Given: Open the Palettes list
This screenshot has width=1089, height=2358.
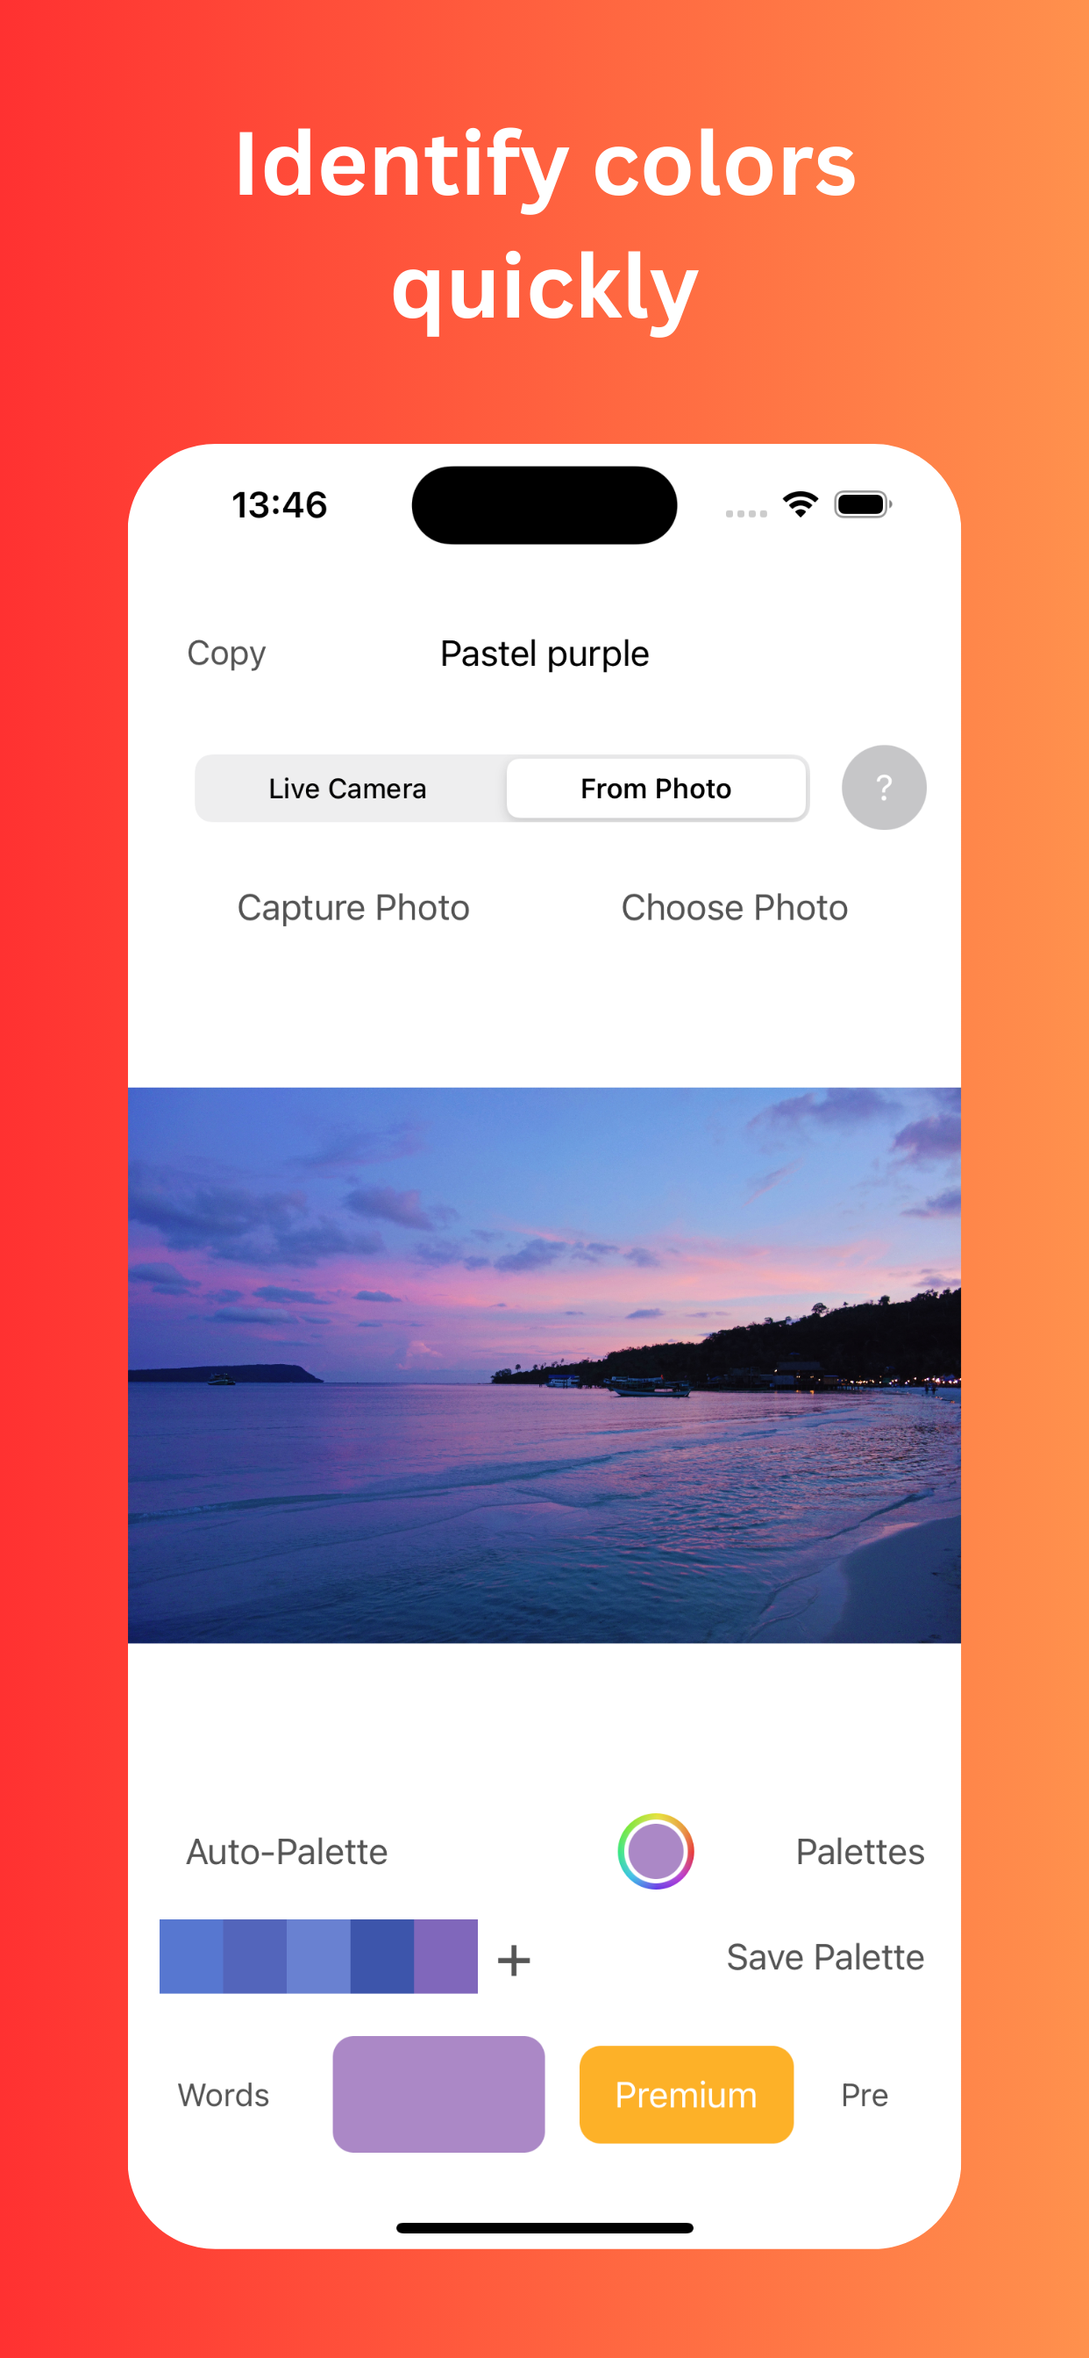Looking at the screenshot, I should click(x=859, y=1851).
